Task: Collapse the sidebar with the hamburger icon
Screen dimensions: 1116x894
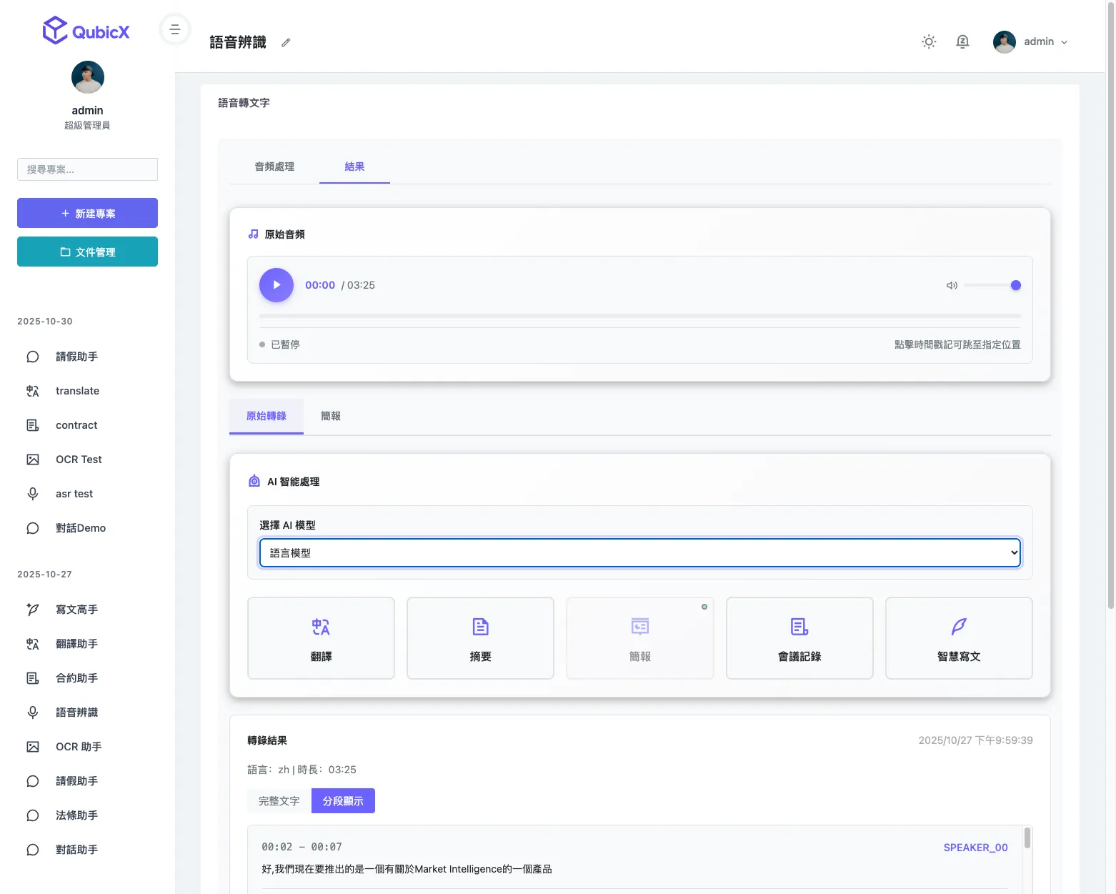Action: [175, 30]
